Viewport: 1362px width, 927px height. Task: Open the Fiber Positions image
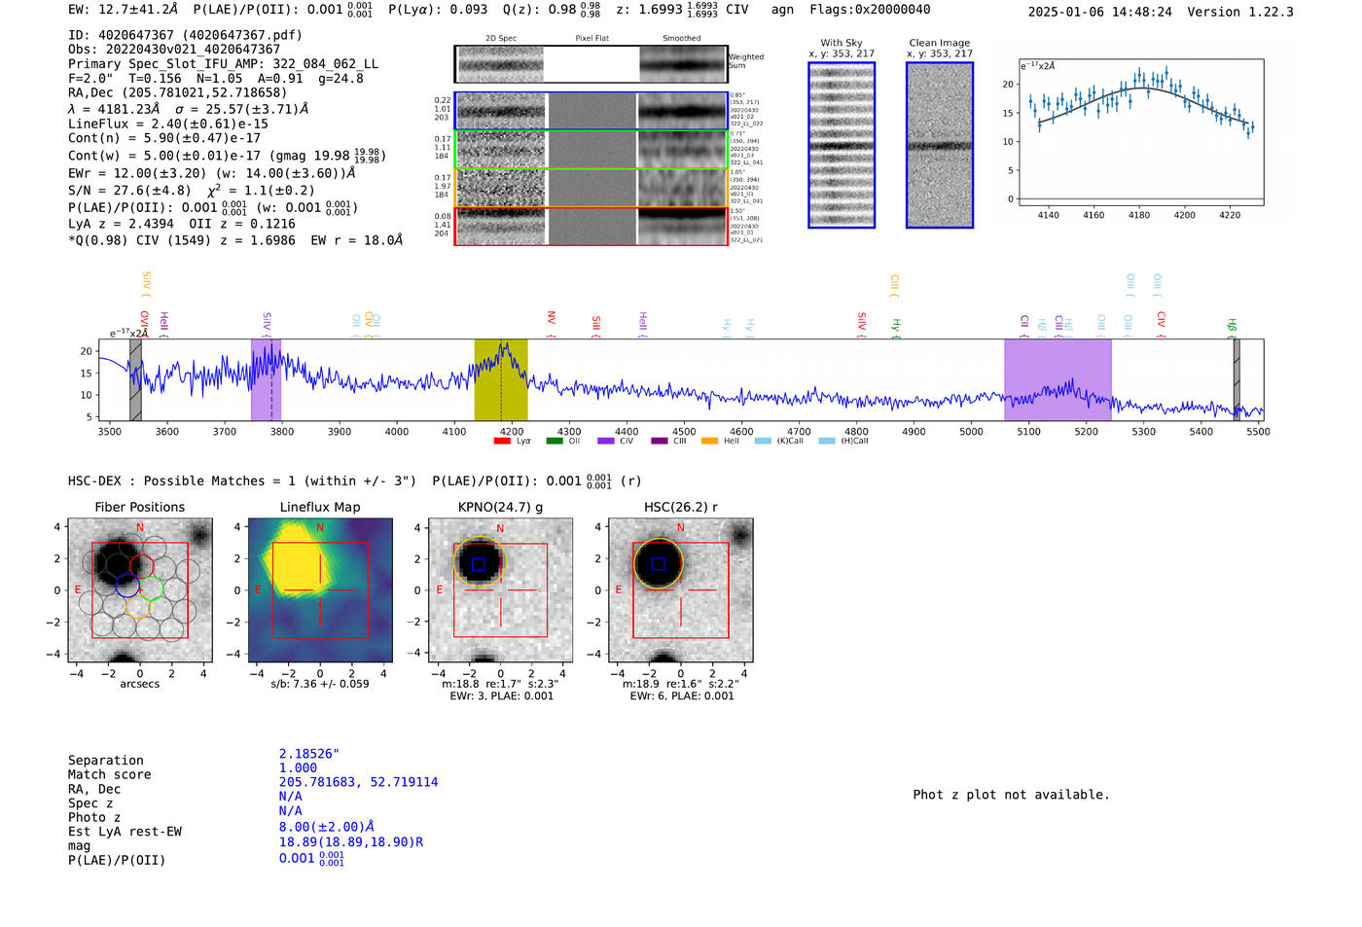(140, 590)
